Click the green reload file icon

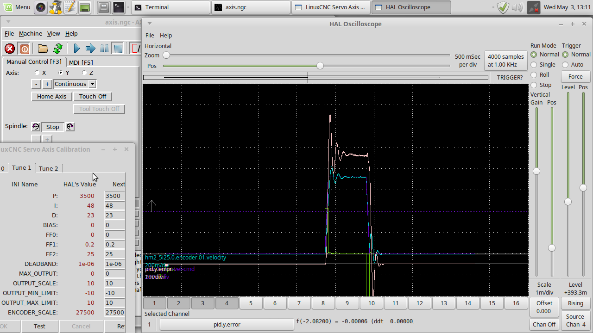(x=58, y=49)
